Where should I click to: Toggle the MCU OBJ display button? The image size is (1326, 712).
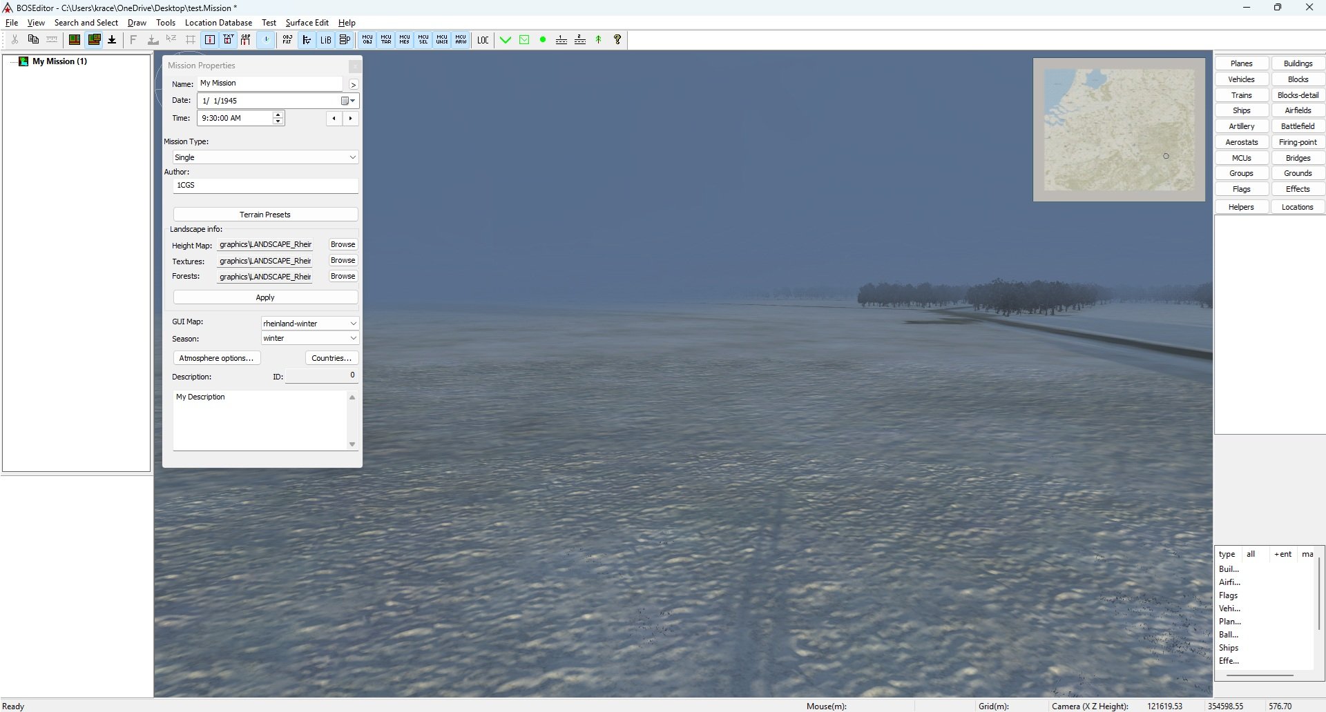coord(367,40)
